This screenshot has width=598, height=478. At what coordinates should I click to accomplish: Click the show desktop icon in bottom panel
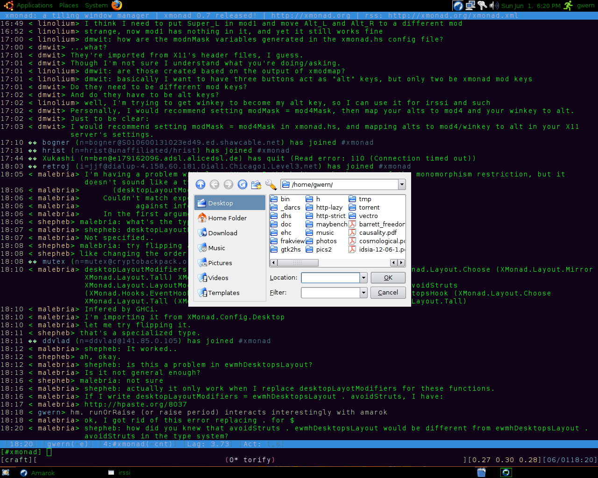point(6,472)
